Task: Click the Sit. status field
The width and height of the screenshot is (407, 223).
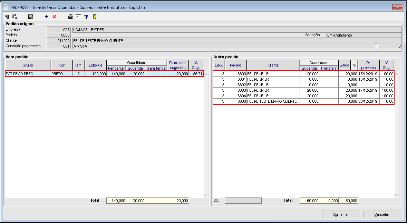Action: (243, 201)
